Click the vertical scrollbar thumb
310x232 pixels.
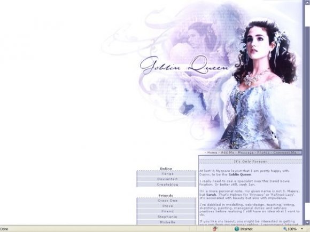coord(307,115)
